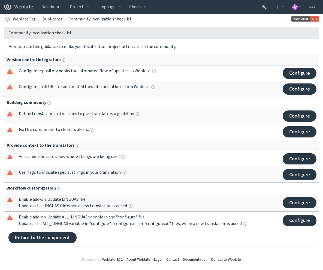Click the translated 37% badge
Image resolution: width=323 pixels, height=270 pixels.
coord(305,19)
